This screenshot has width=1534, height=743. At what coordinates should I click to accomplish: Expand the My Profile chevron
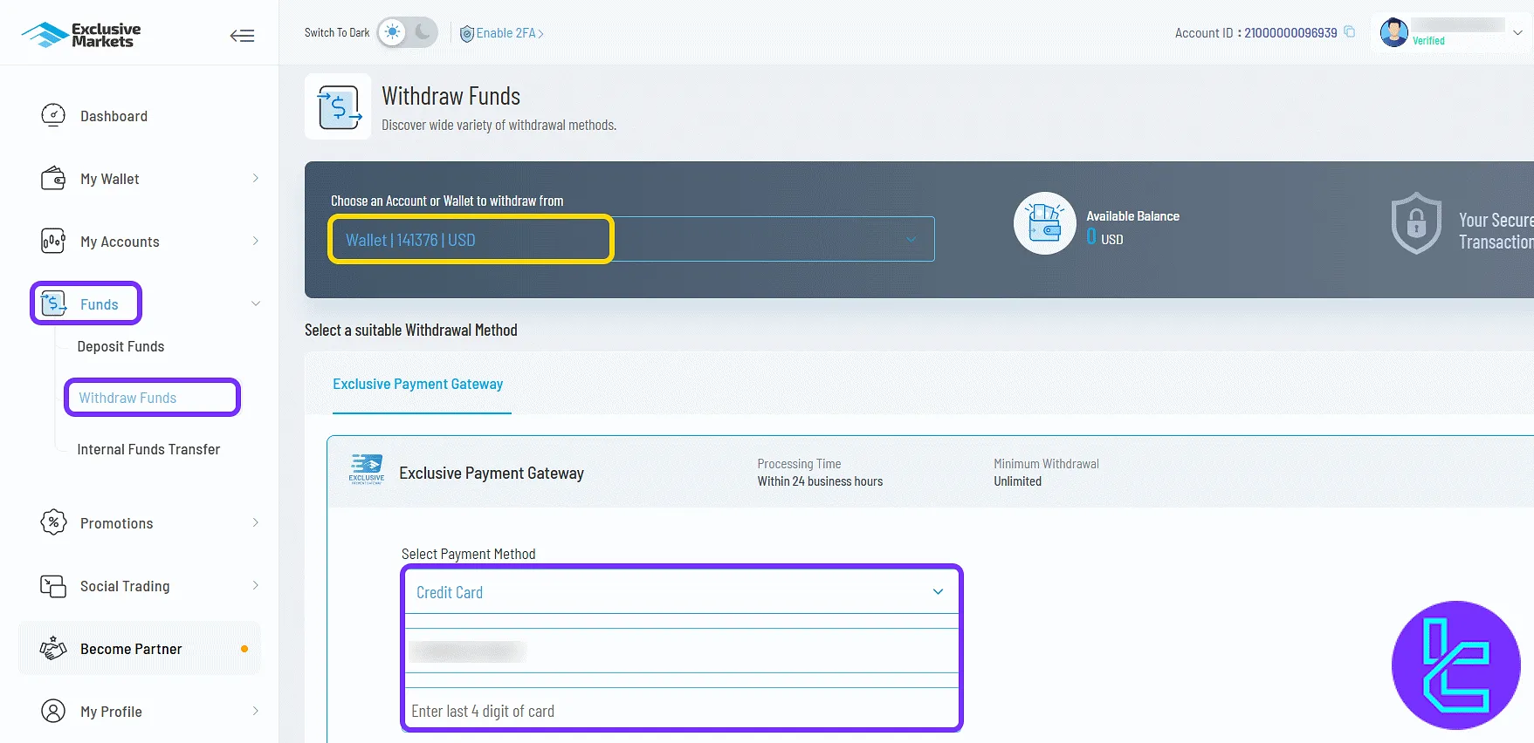coord(255,711)
